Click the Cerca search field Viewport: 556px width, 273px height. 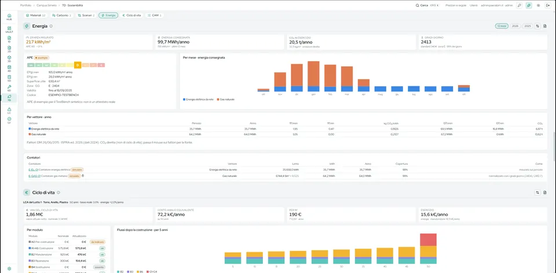coord(427,5)
